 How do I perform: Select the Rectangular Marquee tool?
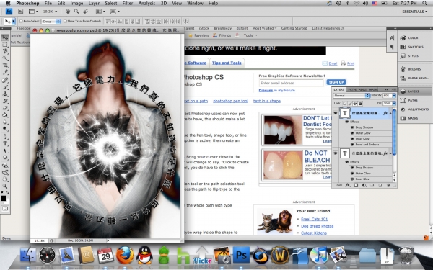tap(5, 45)
